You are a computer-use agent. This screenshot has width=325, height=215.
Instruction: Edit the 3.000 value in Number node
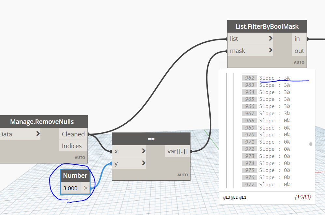tap(70, 188)
